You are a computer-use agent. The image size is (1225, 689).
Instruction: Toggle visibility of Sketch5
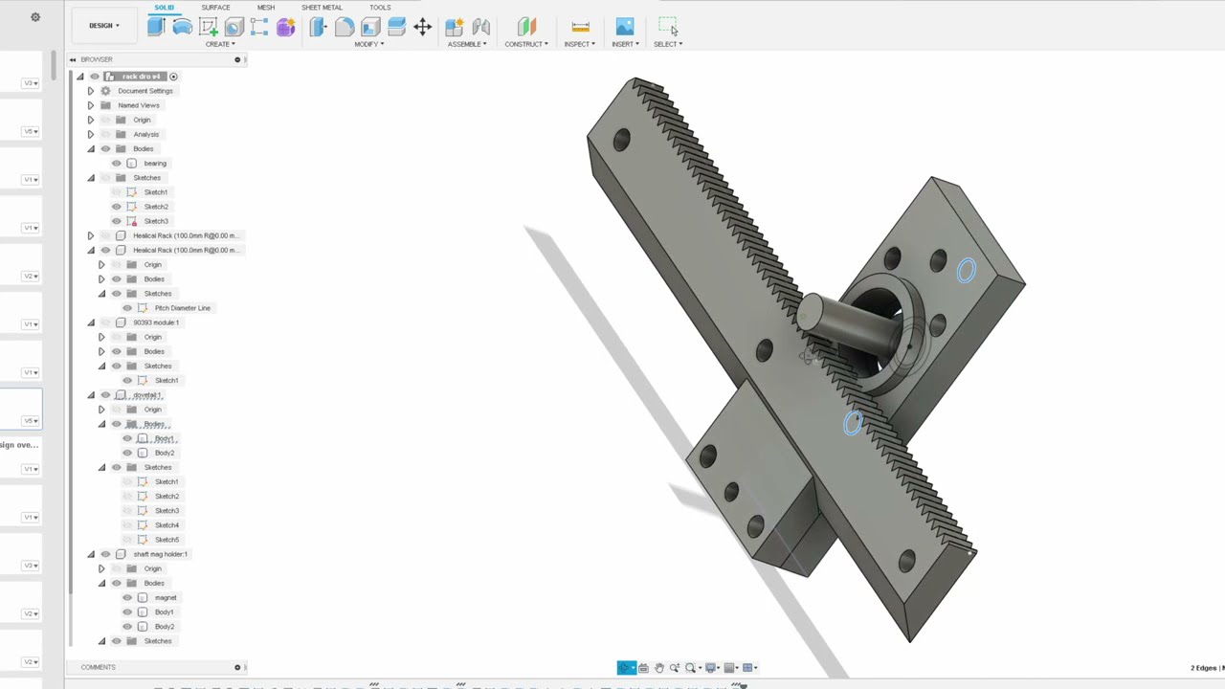(127, 540)
